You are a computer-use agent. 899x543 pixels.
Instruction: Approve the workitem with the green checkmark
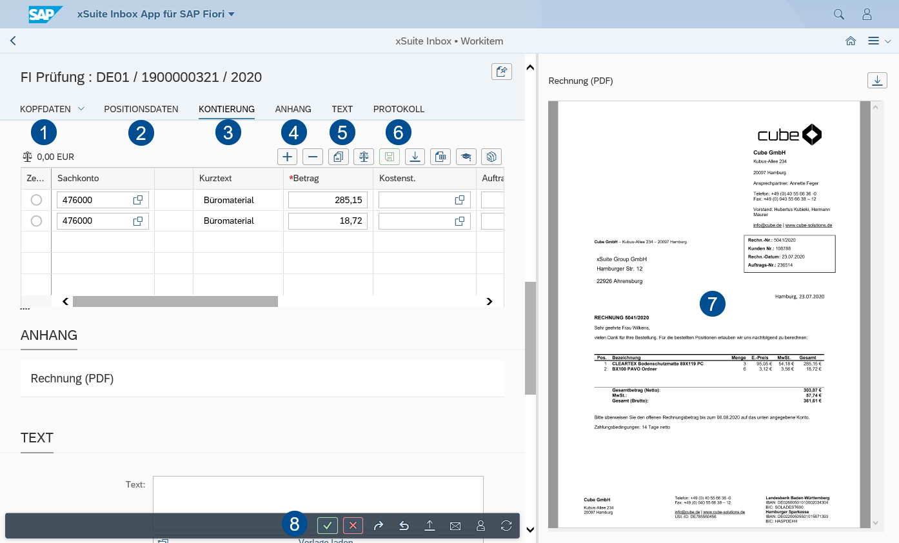327,526
